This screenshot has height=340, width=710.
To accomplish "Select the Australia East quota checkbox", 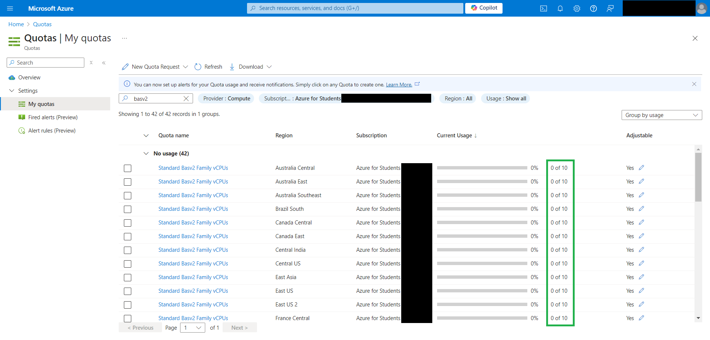I will [128, 182].
